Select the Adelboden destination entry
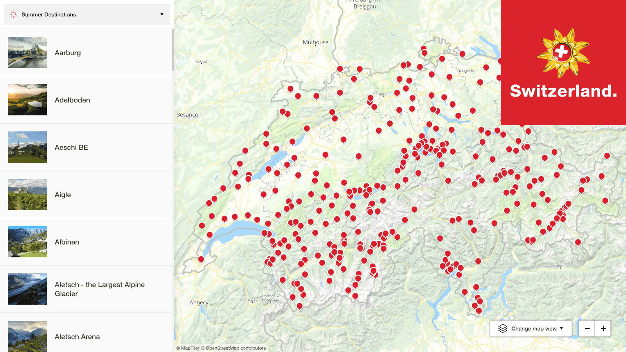Image resolution: width=626 pixels, height=352 pixels. pos(72,100)
